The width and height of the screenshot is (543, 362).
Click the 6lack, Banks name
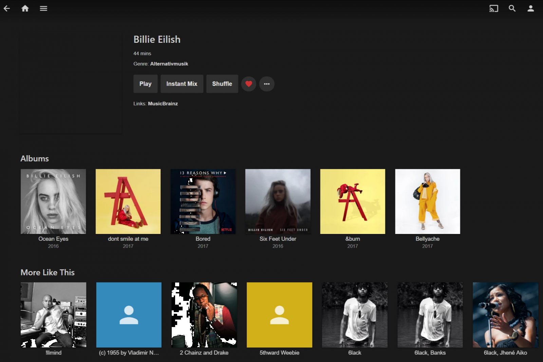pyautogui.click(x=430, y=352)
